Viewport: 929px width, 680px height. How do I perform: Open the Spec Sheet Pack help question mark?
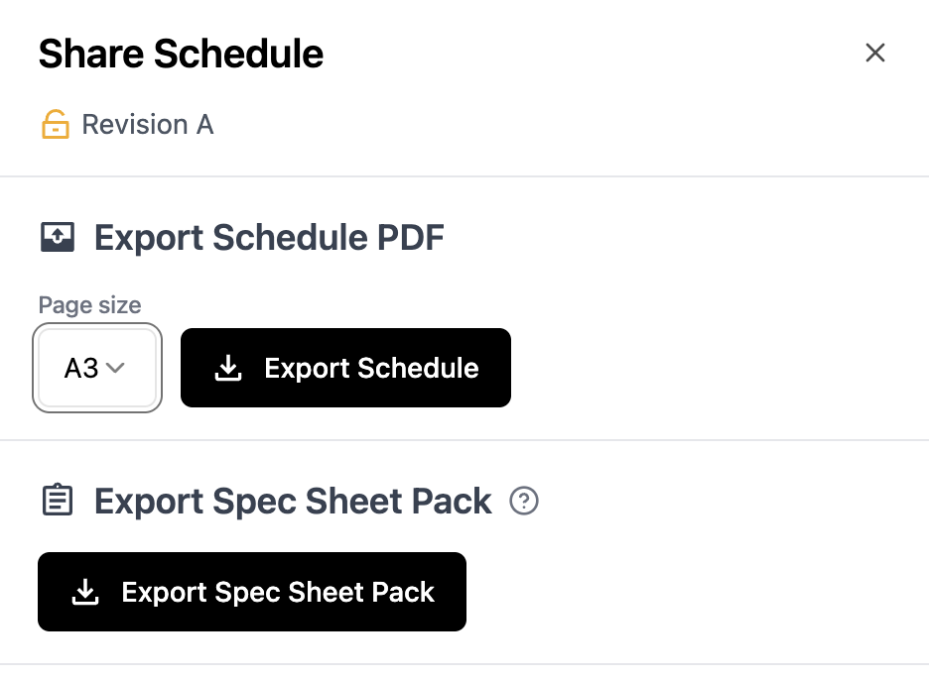tap(523, 502)
